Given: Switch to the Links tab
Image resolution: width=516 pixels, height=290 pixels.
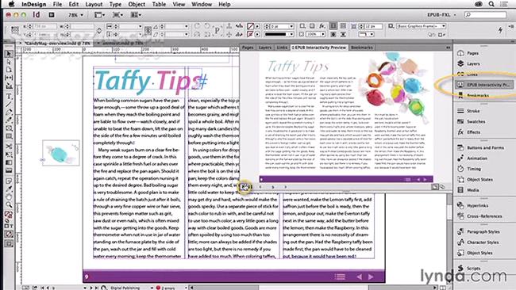Looking at the screenshot, I should (x=282, y=48).
